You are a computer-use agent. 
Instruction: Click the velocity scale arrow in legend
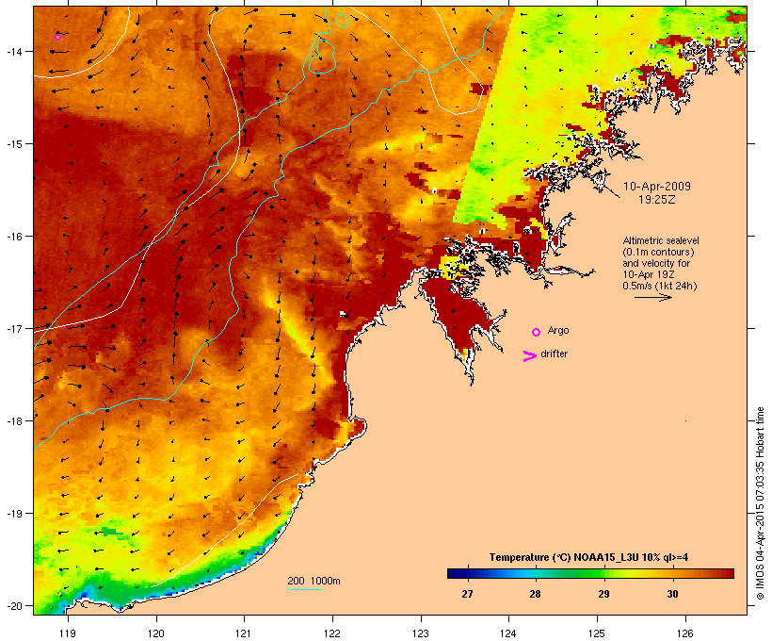653,297
